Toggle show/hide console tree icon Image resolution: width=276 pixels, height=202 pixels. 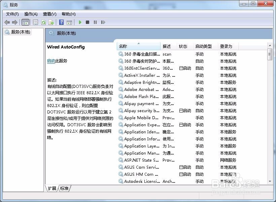(x=25, y=22)
